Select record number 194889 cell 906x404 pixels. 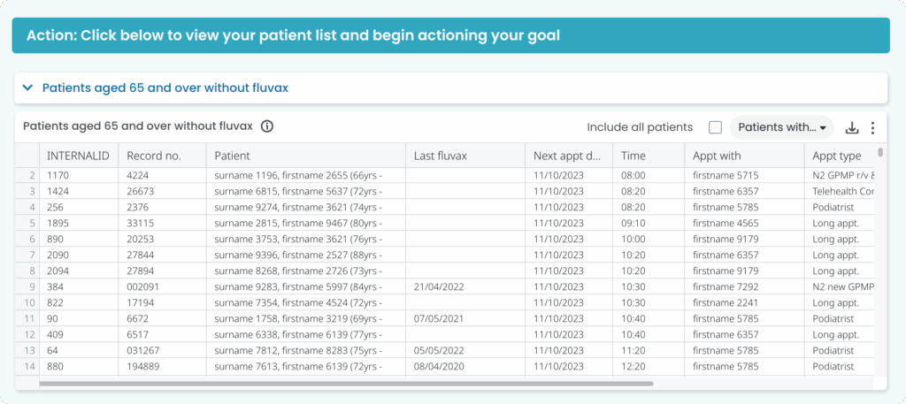(x=163, y=367)
